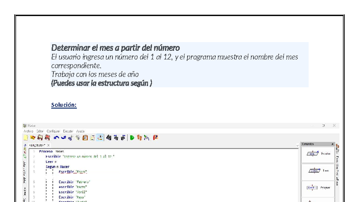359x202 pixels.
Task: Cut selection using the scissors icon
Action: pyautogui.click(x=71, y=137)
